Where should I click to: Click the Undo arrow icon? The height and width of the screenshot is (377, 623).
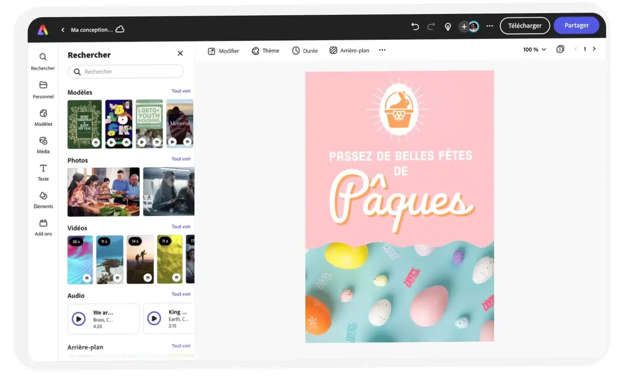(x=415, y=27)
